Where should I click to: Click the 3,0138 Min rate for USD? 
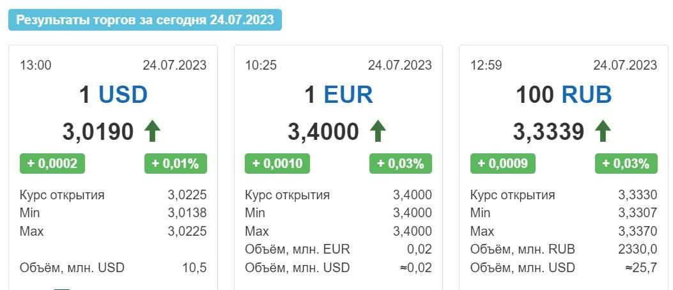tap(187, 213)
